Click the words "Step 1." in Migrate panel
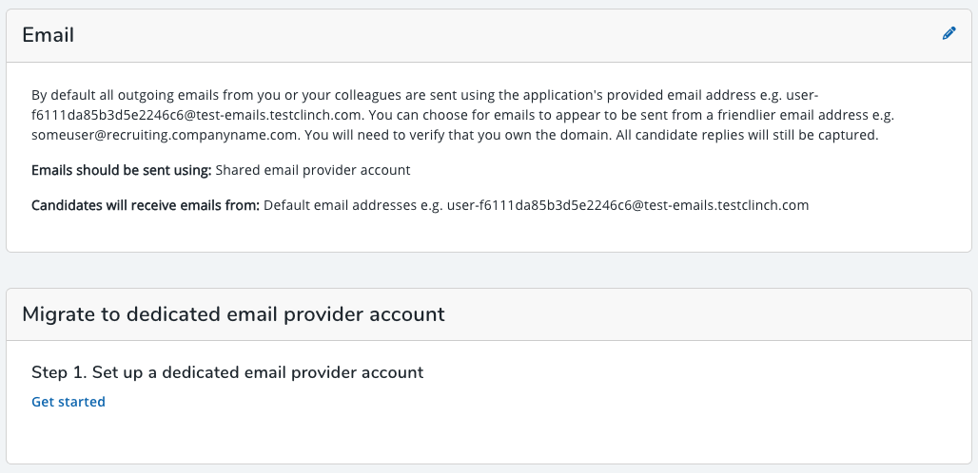Screen dimensions: 978x473 60,372
